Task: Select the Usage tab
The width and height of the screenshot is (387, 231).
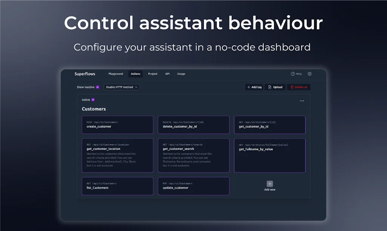Action: (x=181, y=74)
